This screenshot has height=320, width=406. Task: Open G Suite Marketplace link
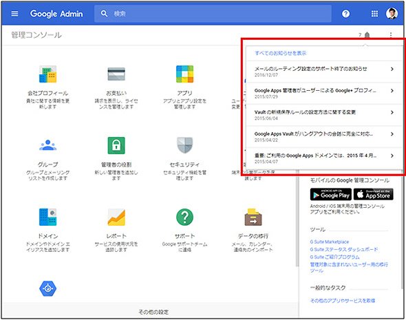click(330, 242)
